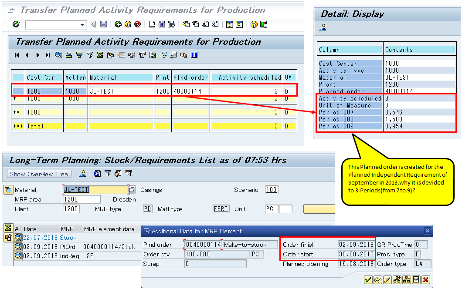Click the Create New Session icon
Image resolution: width=462 pixels, height=289 pixels.
click(230, 24)
